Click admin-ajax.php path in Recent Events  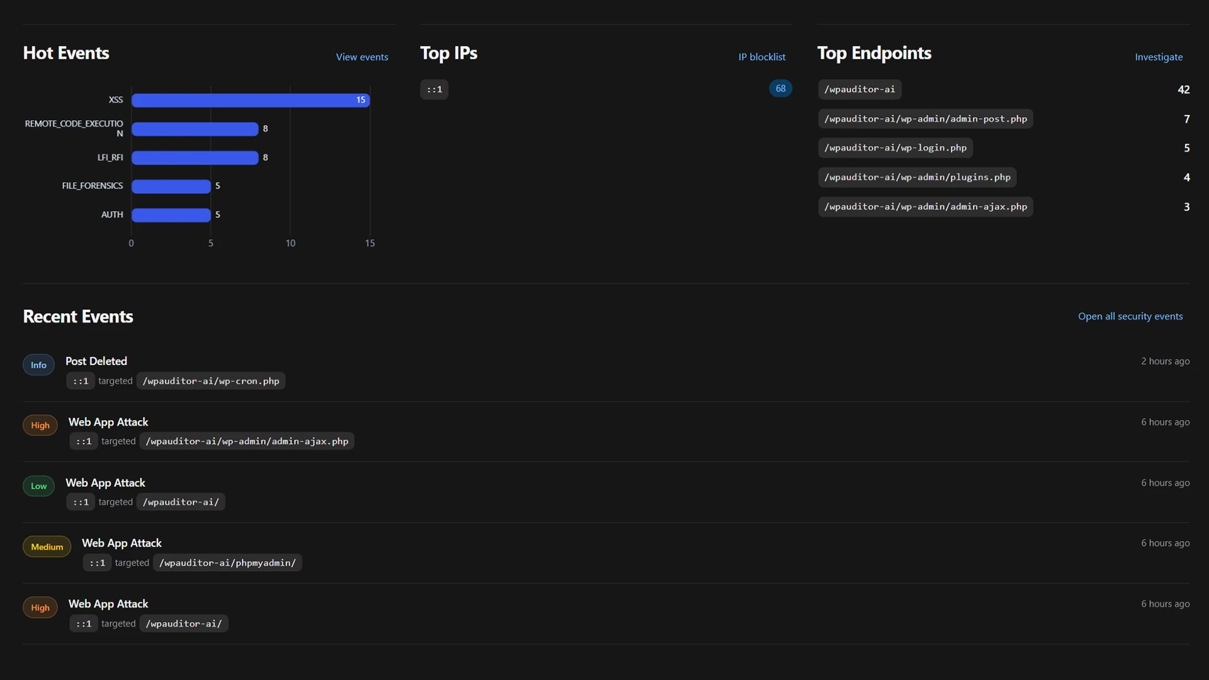click(x=247, y=441)
